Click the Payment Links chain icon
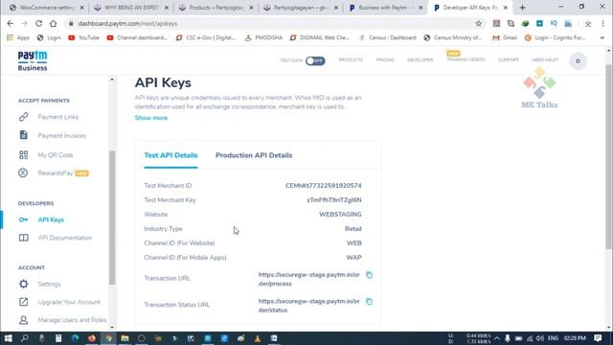Viewport: 613px width, 345px height. pyautogui.click(x=23, y=117)
